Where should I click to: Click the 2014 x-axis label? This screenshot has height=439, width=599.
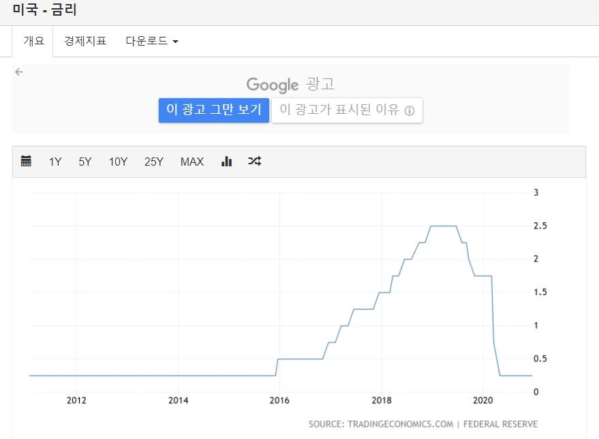point(178,400)
